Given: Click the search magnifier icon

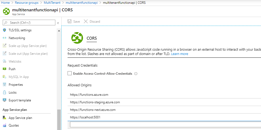Looking at the screenshot, I should point(6,22).
